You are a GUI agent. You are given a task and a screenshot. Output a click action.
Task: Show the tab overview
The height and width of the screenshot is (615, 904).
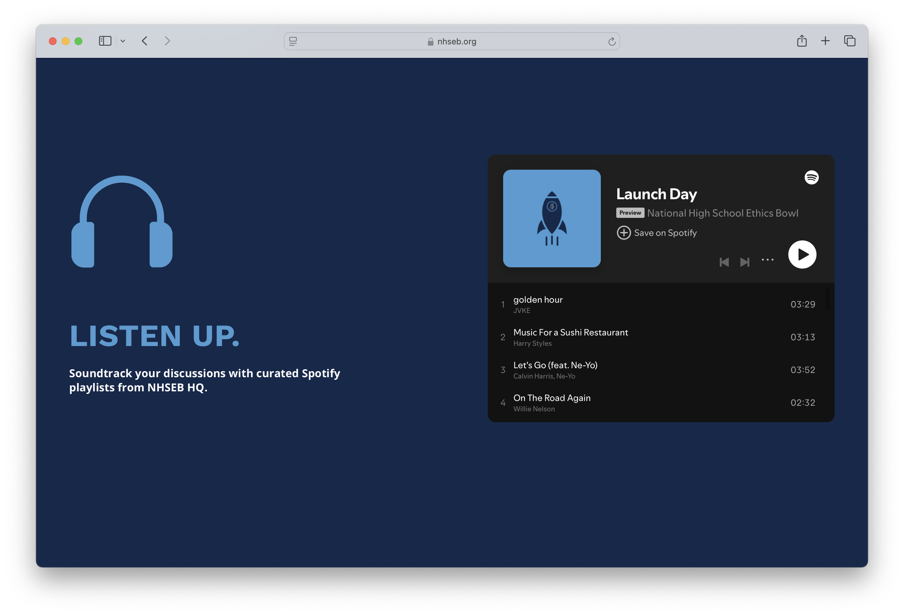[x=849, y=41]
